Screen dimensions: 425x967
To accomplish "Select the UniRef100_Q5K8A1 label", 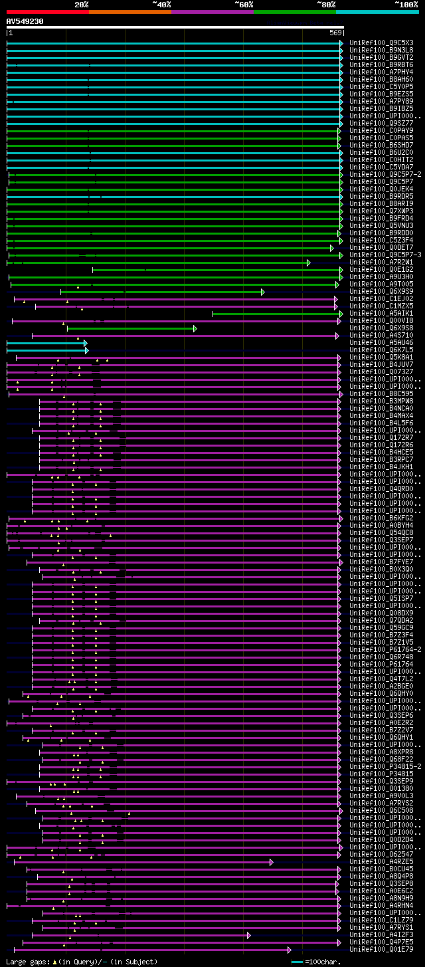I will tap(381, 357).
